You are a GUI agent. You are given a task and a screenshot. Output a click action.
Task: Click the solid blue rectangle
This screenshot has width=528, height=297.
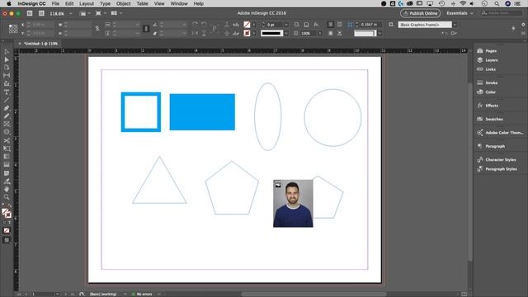(202, 112)
